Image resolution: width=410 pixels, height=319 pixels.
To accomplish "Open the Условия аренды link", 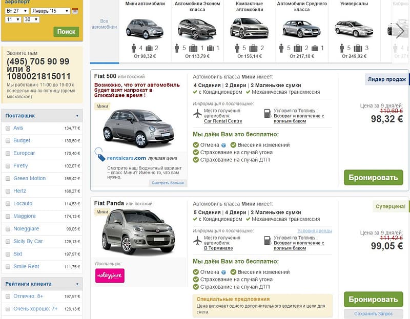I will point(314,231).
